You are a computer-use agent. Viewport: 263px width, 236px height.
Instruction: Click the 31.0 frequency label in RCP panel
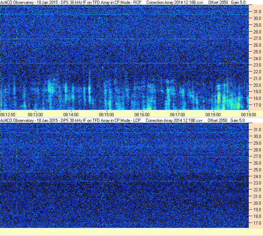[257, 12]
